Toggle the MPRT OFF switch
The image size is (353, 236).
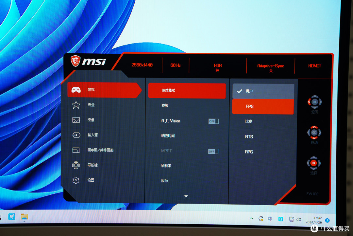click(213, 152)
